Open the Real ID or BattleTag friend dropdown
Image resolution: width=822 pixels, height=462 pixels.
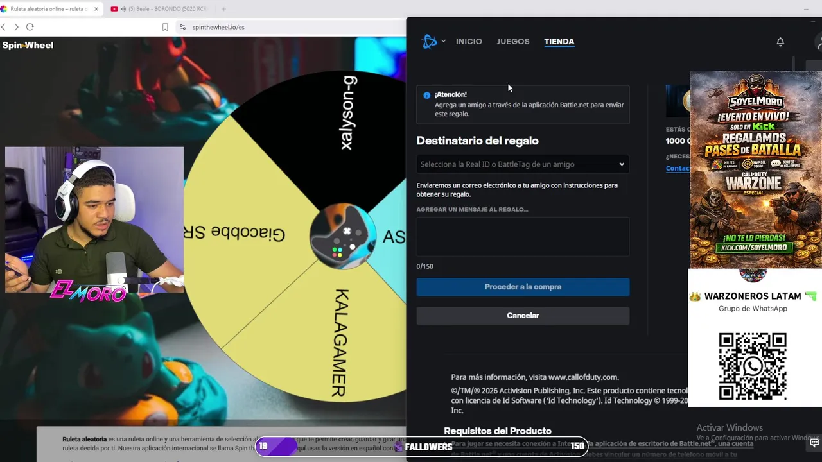[x=523, y=164]
